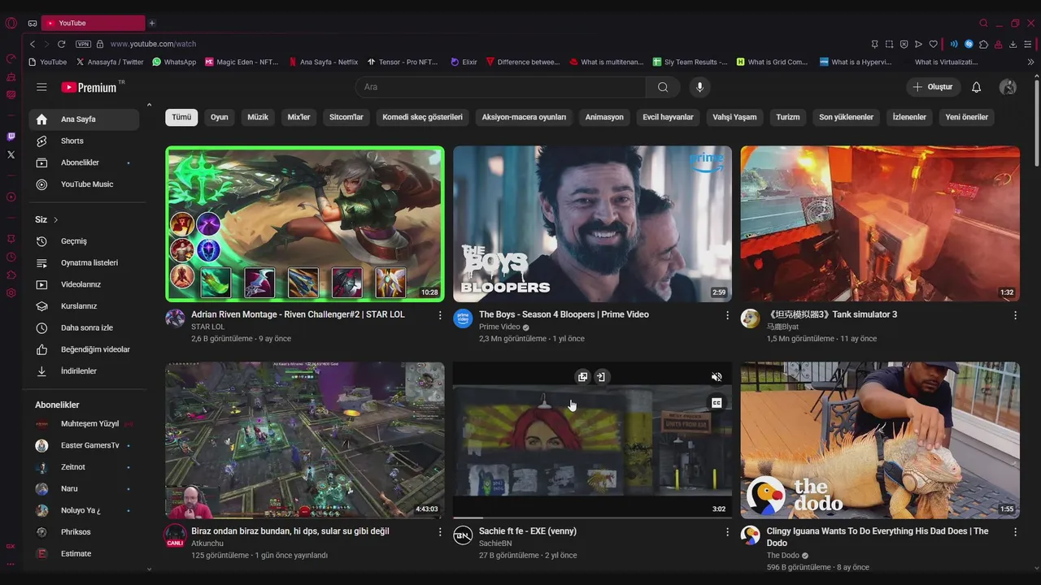
Task: Open the Shorts section in sidebar
Action: click(84, 141)
